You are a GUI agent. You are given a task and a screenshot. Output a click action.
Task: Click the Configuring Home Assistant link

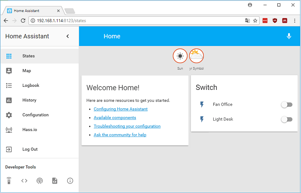tap(120, 109)
